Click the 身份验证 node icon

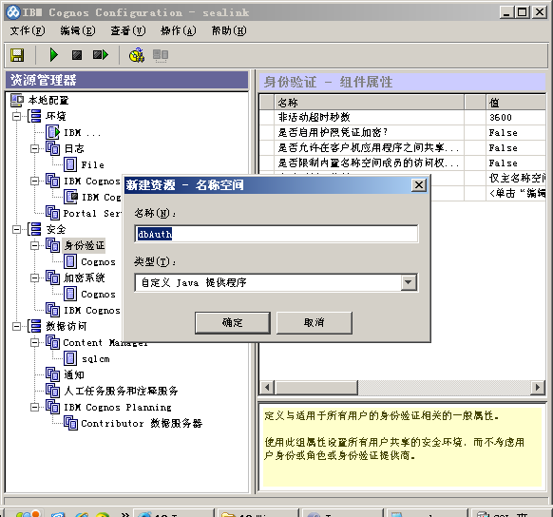(52, 245)
